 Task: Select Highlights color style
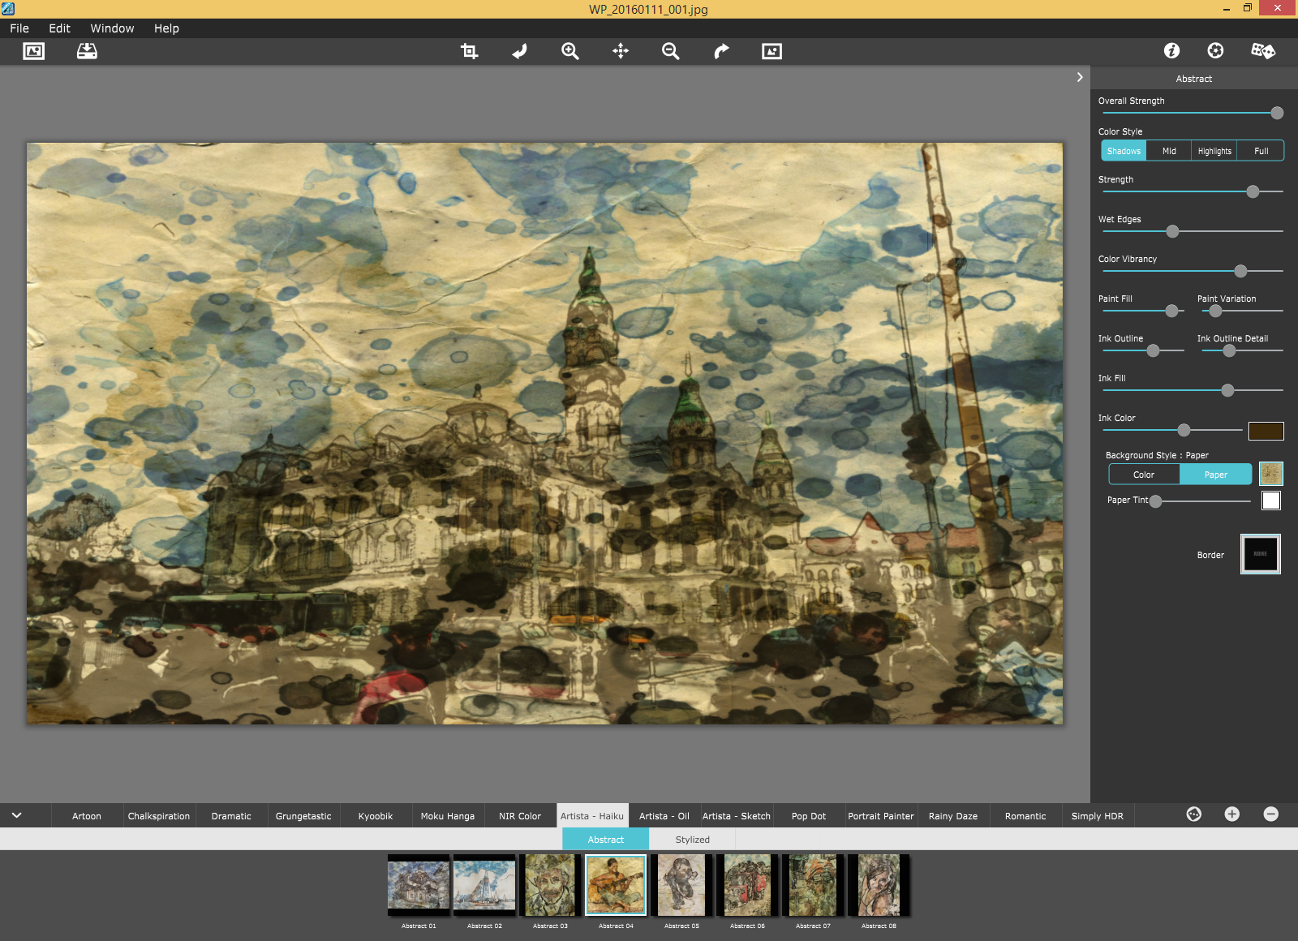pyautogui.click(x=1214, y=151)
